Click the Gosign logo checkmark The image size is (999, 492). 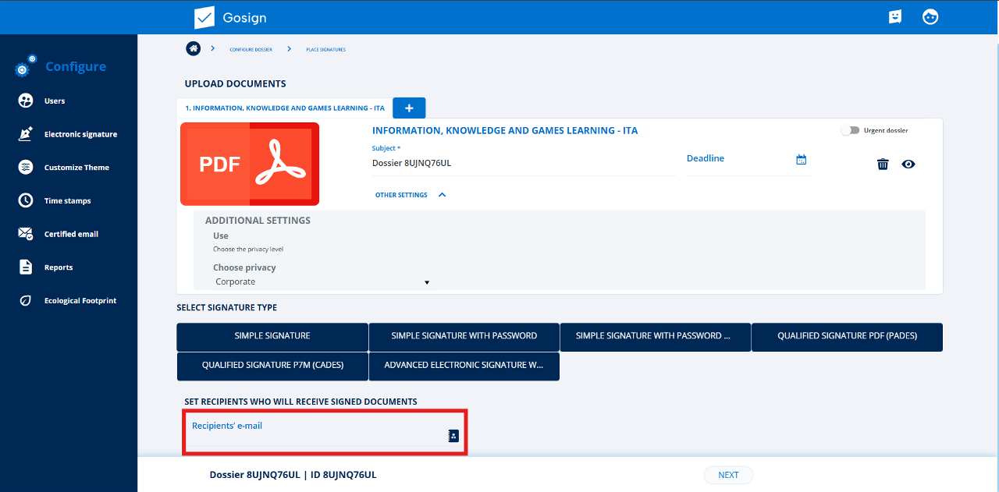click(x=204, y=17)
